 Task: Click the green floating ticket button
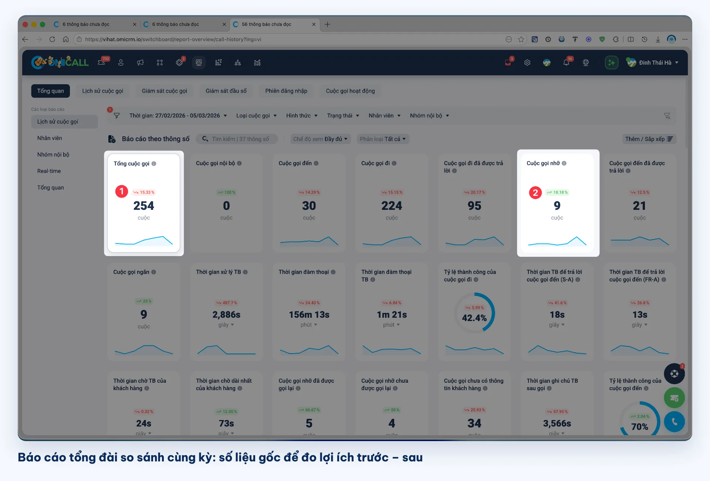coord(674,398)
